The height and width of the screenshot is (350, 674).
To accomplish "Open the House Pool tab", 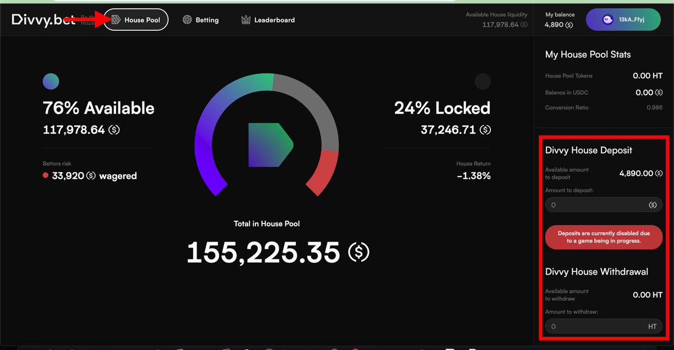I will 136,20.
